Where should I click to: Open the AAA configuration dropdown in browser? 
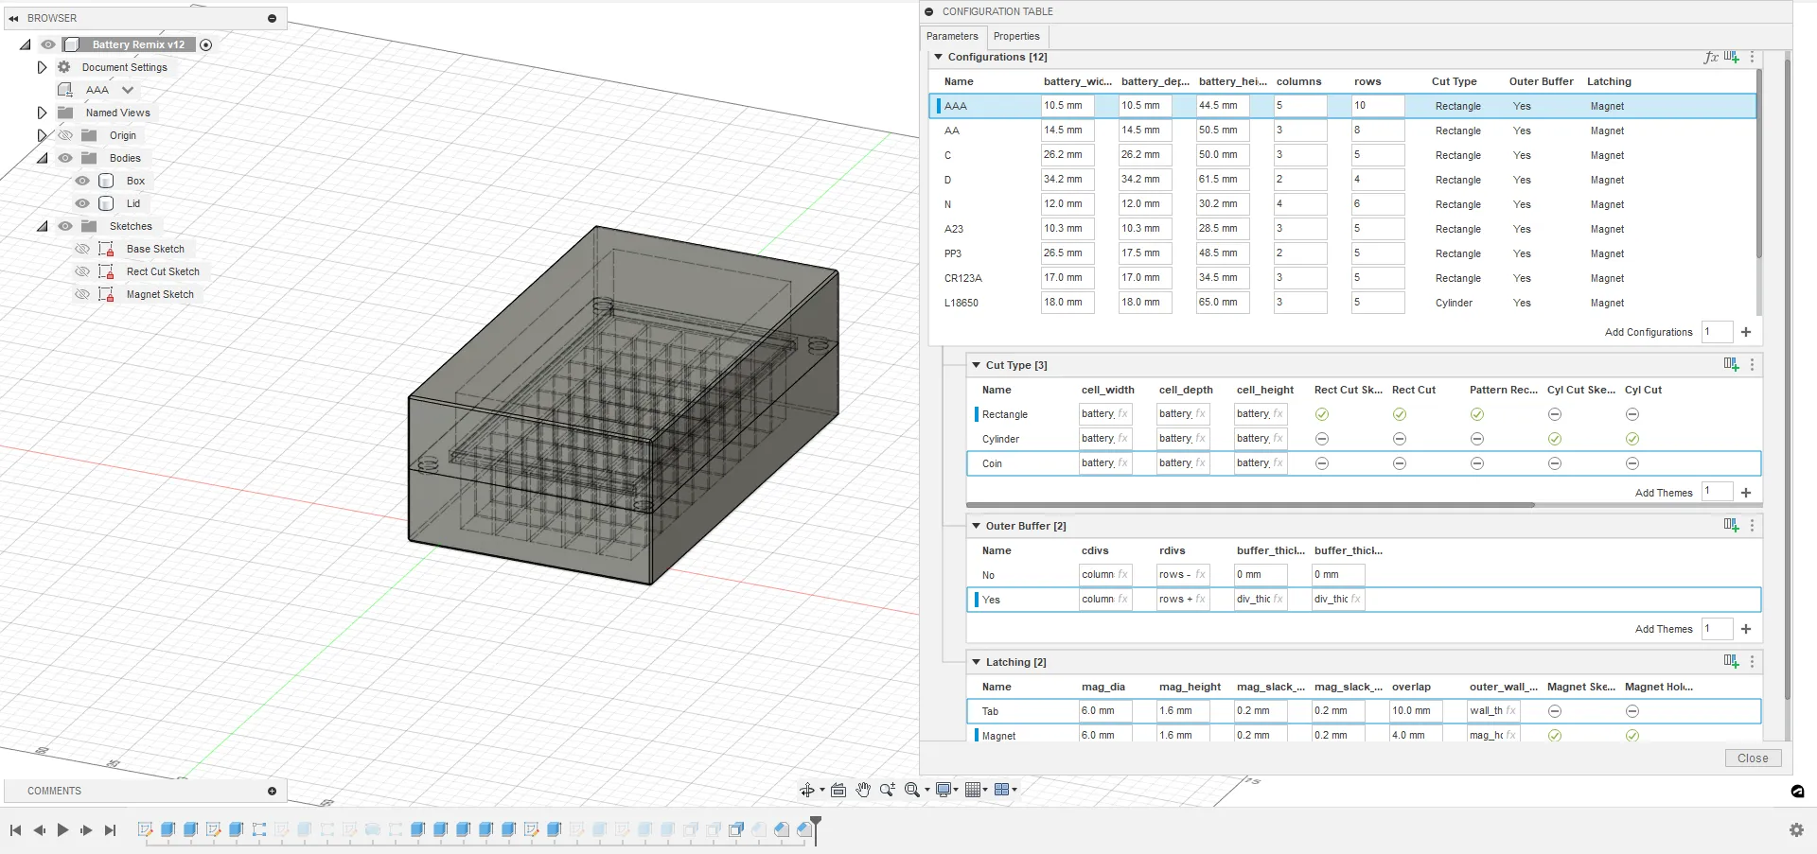click(x=128, y=90)
